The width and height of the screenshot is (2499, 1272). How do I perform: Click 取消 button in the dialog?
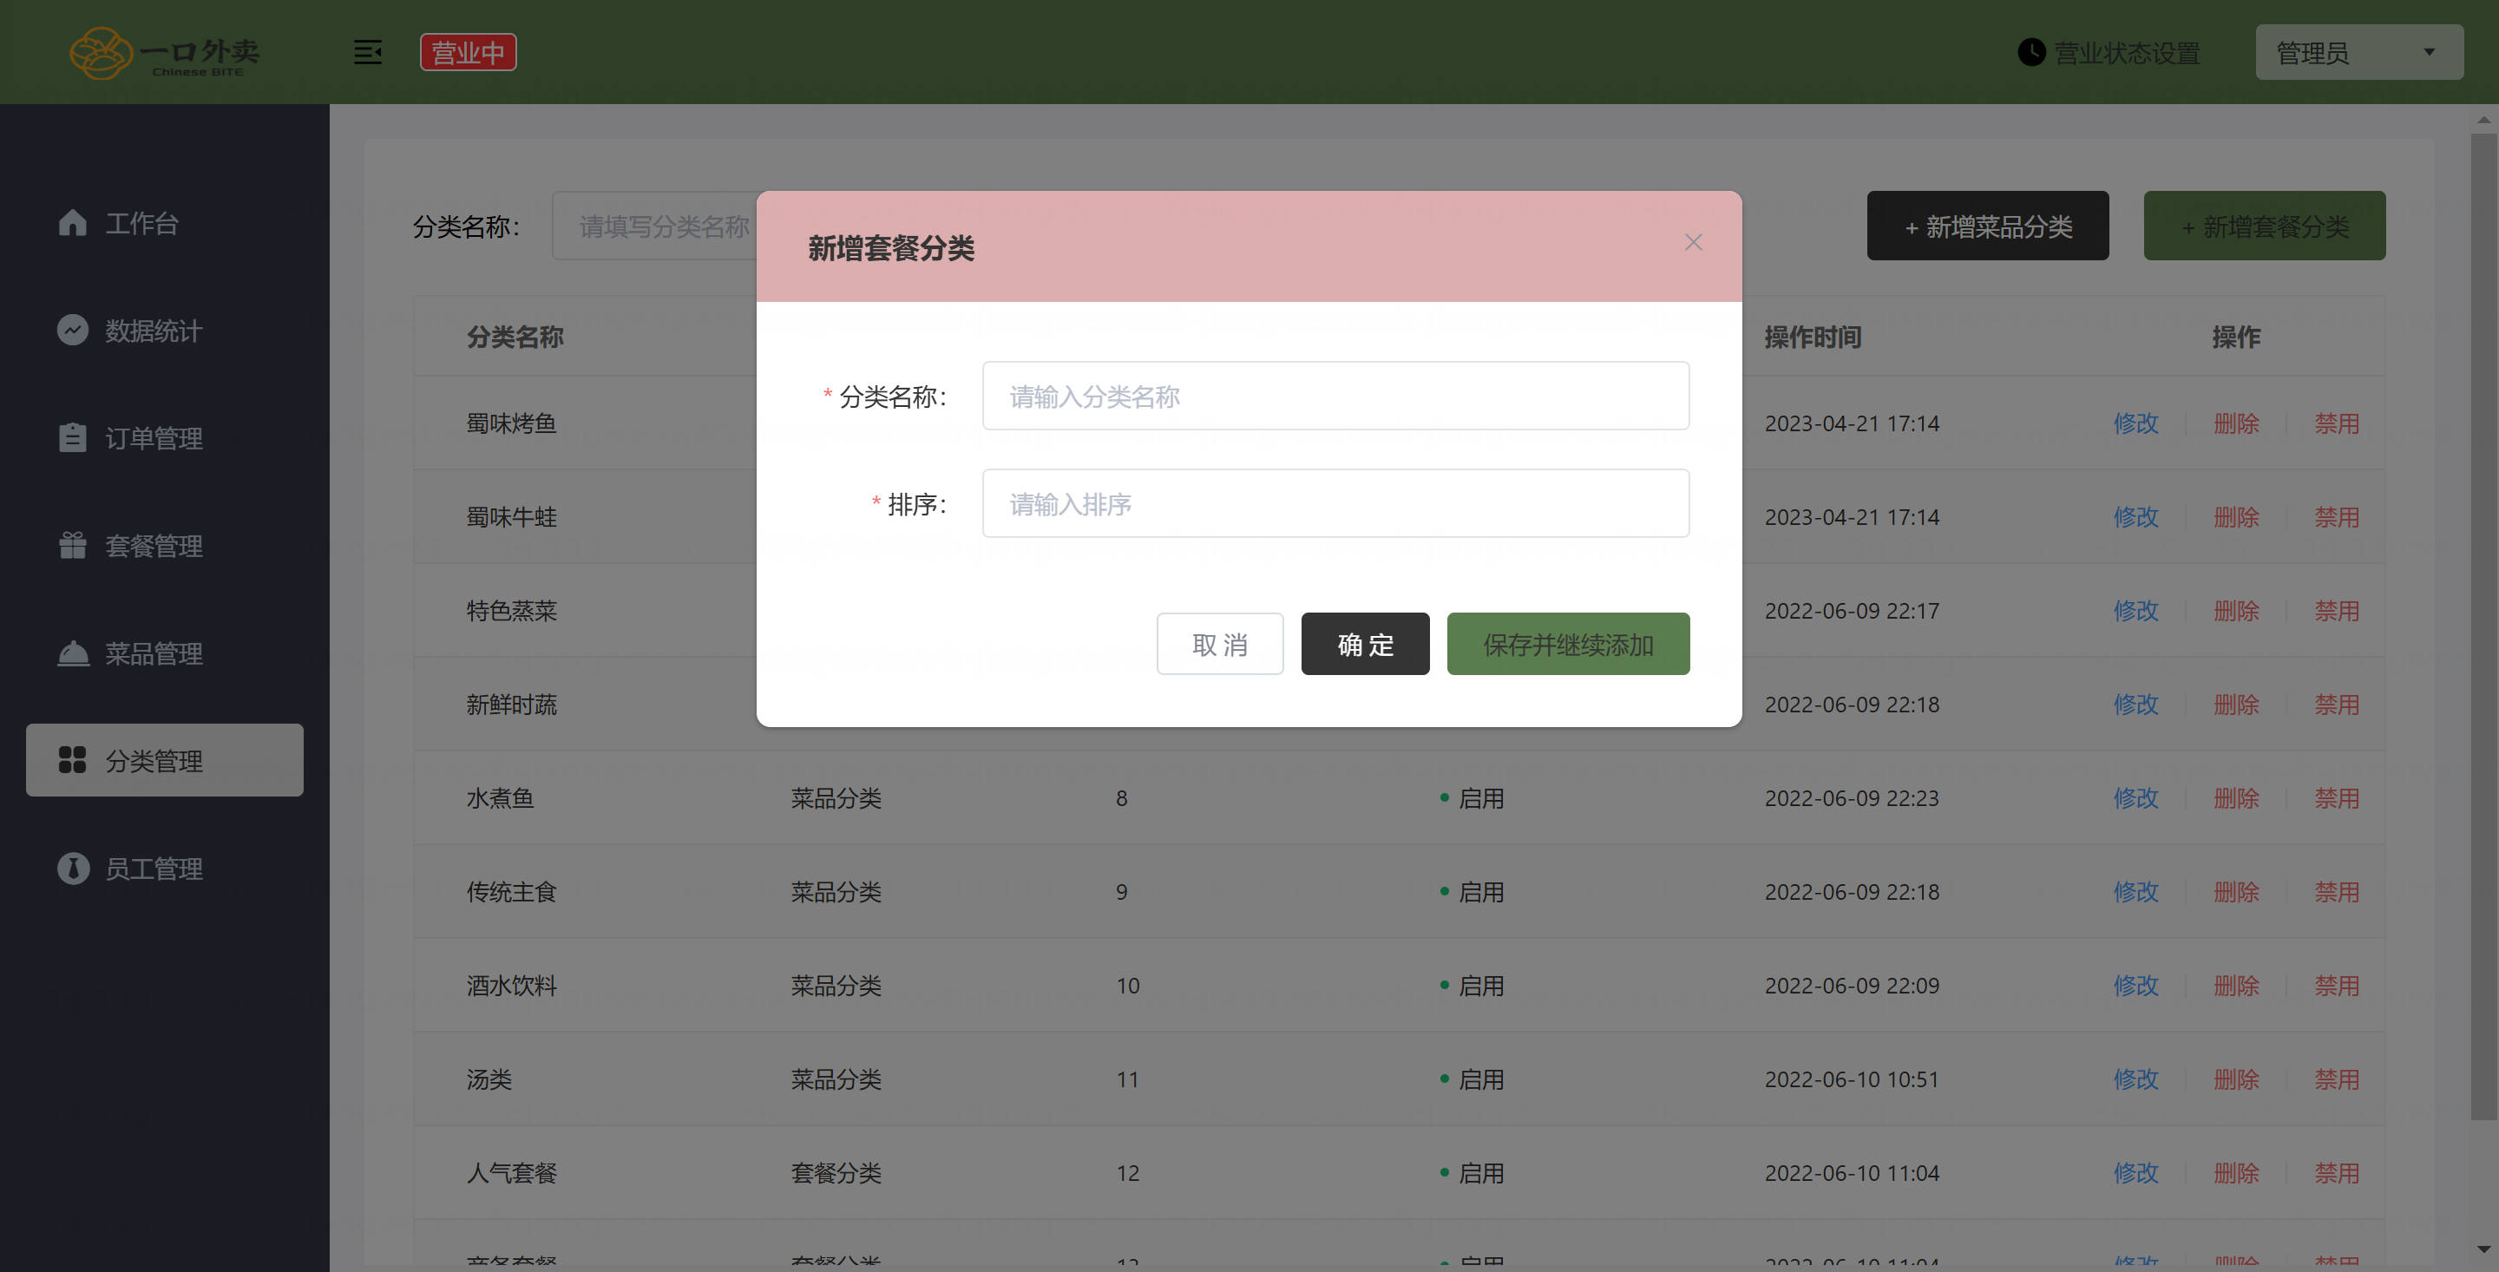[1219, 645]
